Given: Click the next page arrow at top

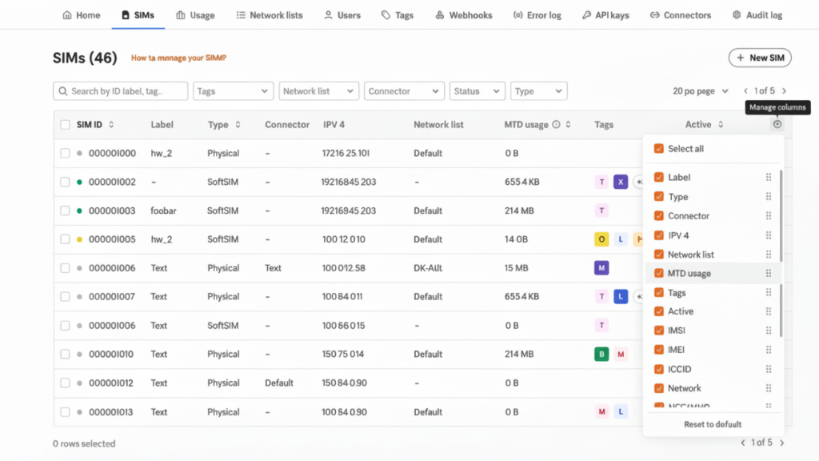Looking at the screenshot, I should 784,91.
